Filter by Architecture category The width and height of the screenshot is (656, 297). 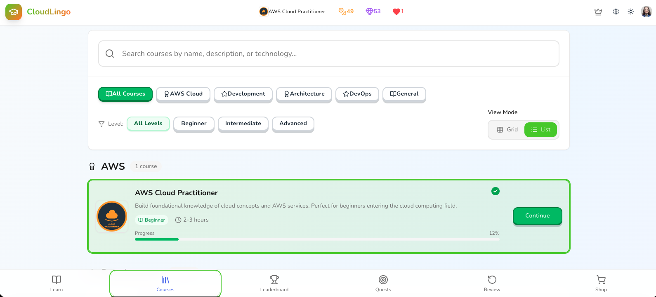coord(304,94)
